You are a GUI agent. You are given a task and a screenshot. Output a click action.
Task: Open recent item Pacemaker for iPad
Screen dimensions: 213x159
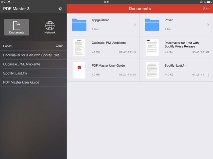(33, 55)
